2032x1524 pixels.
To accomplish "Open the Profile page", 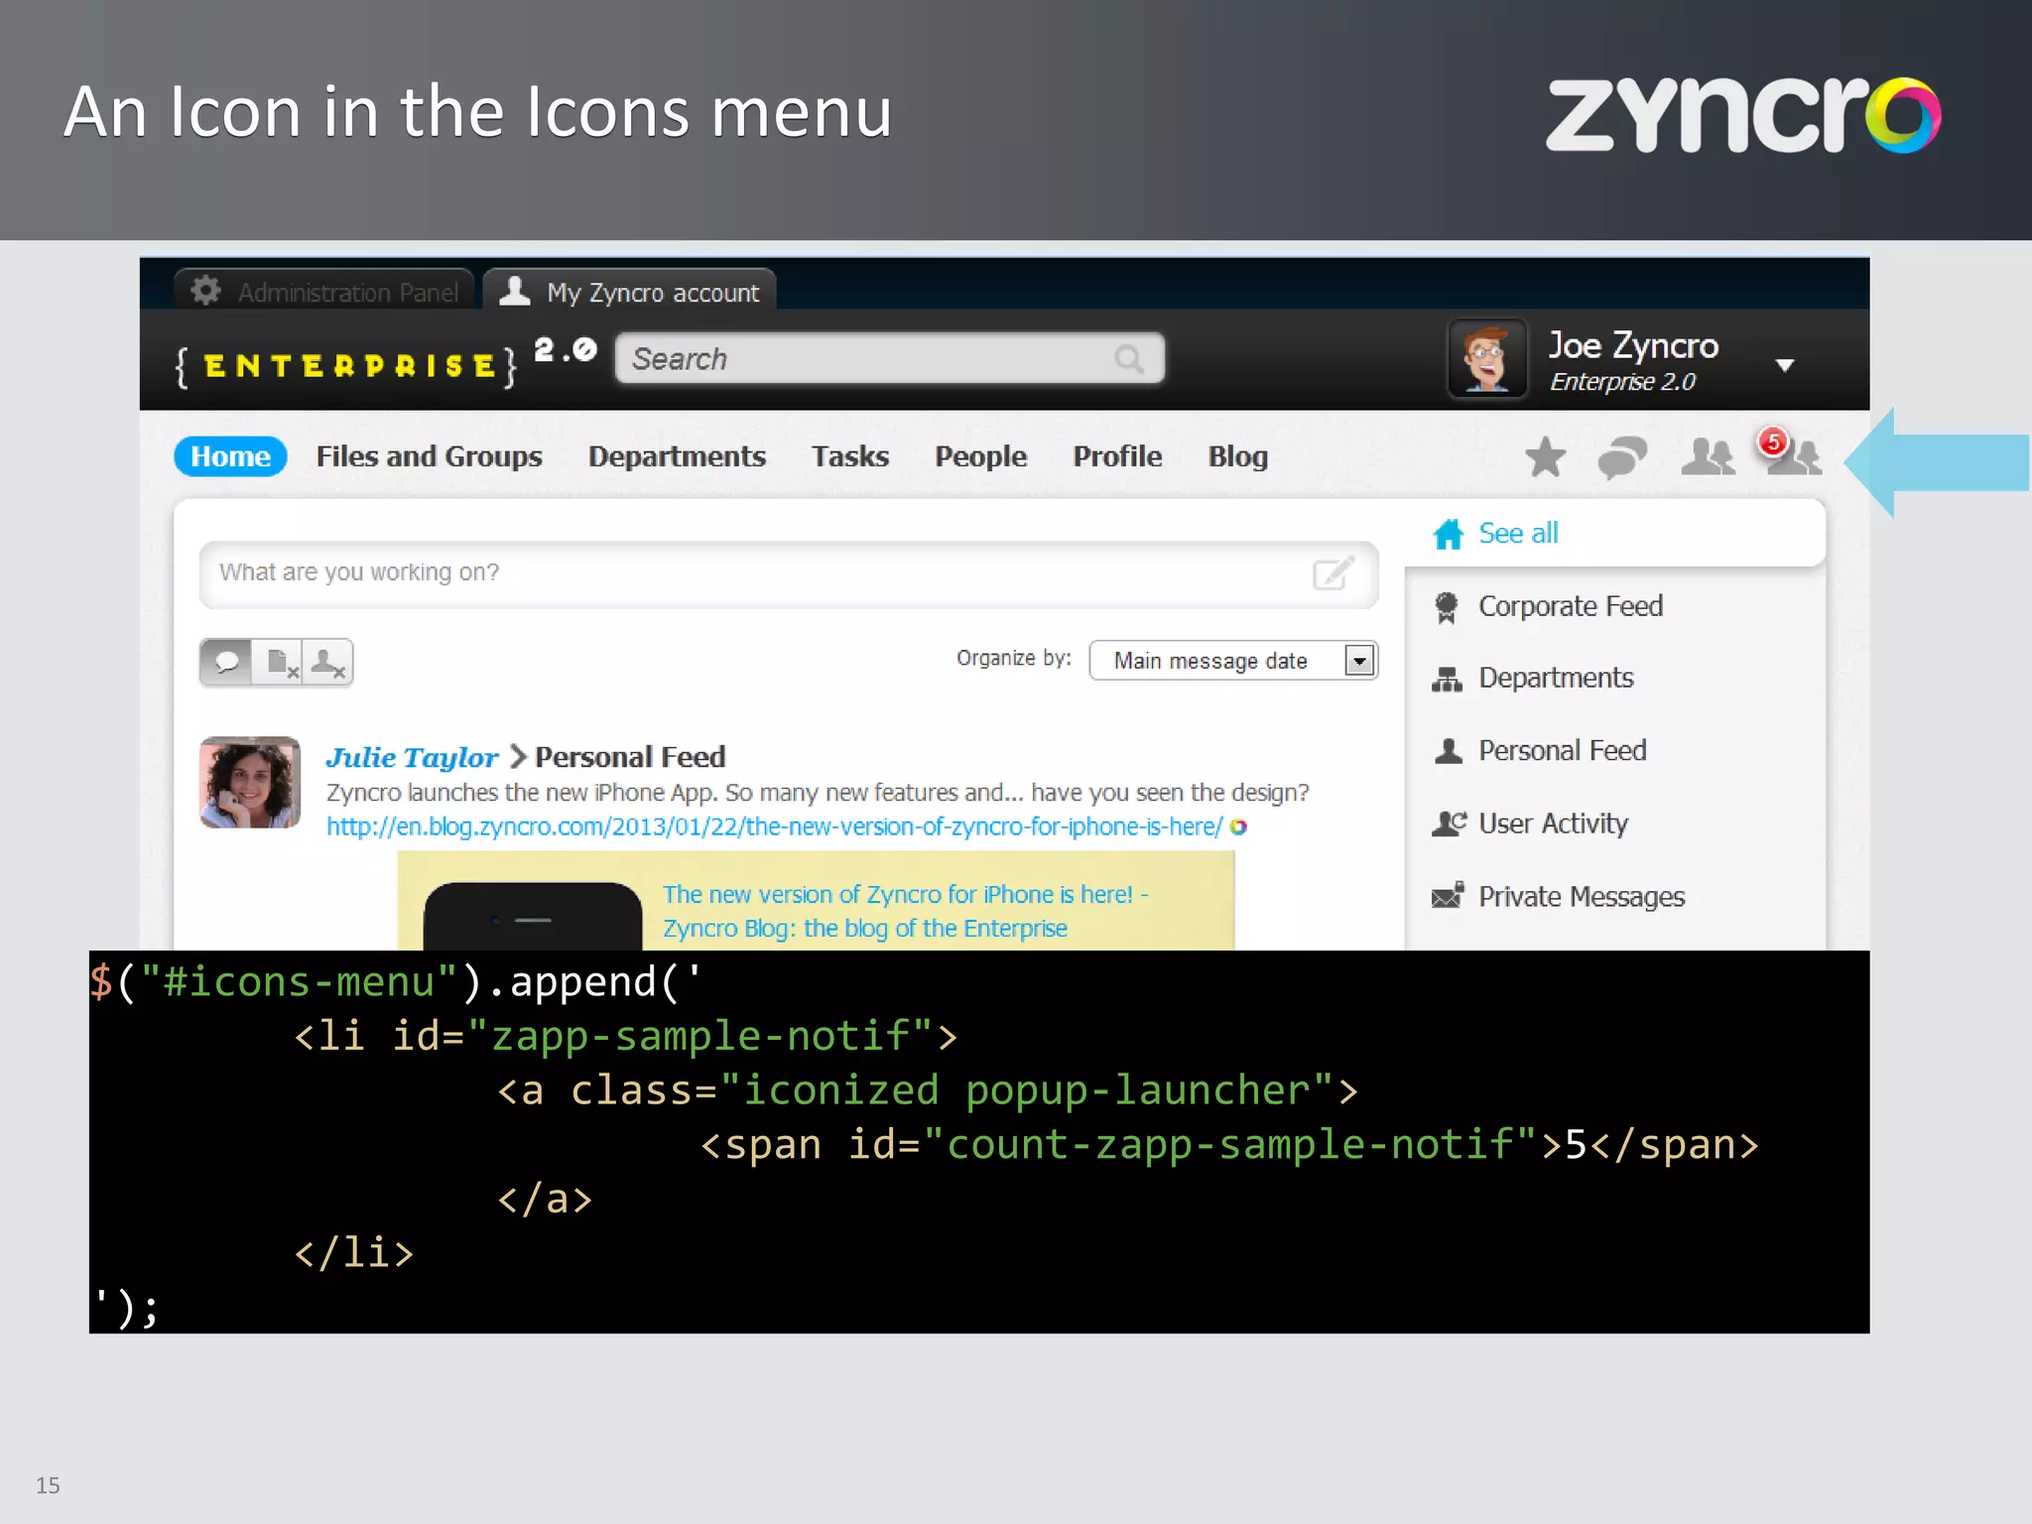I will point(1117,456).
